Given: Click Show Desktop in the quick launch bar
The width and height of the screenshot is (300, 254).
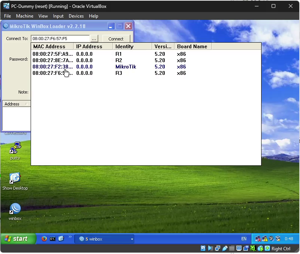Looking at the screenshot, I should 61,239.
